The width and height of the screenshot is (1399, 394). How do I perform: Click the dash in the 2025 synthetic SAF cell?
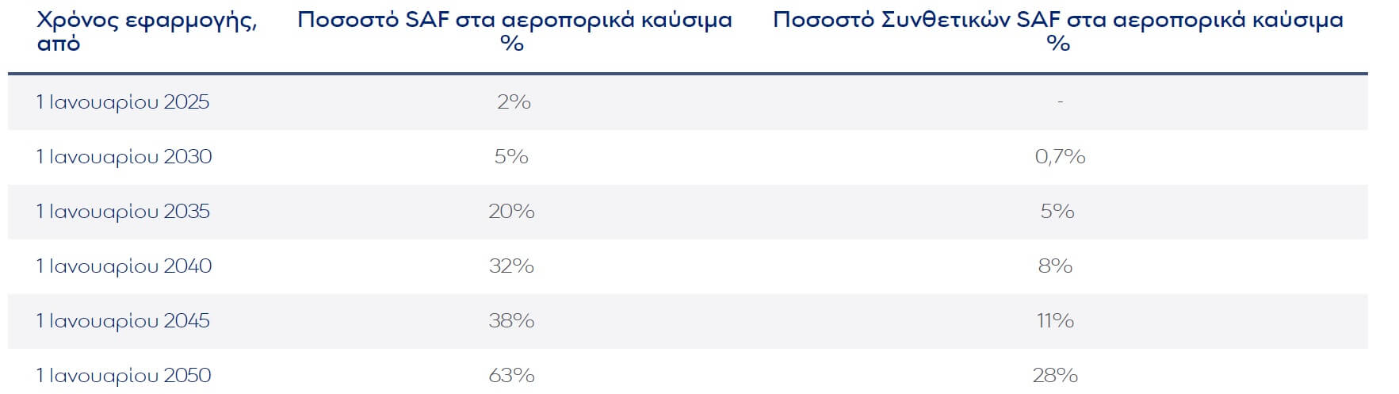point(1060,102)
